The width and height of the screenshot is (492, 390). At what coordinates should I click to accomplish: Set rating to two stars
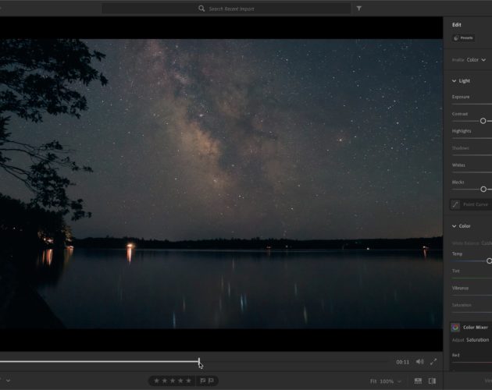click(165, 381)
